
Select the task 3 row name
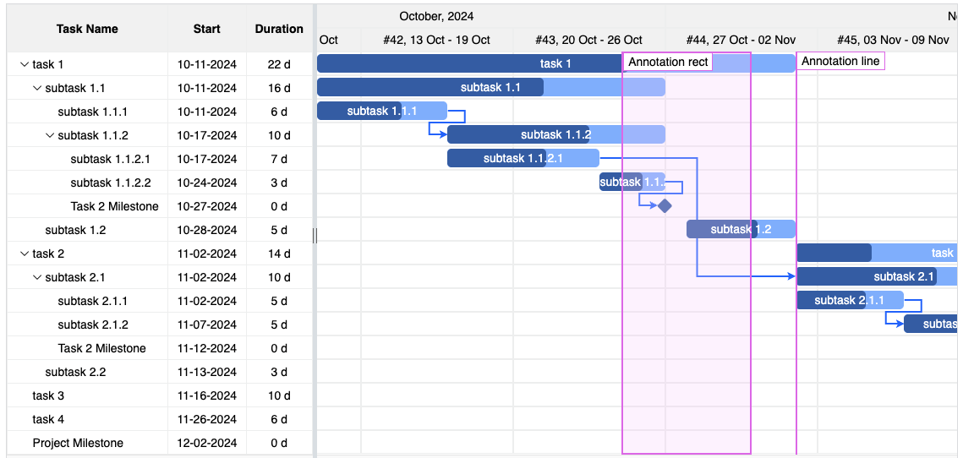pos(48,396)
